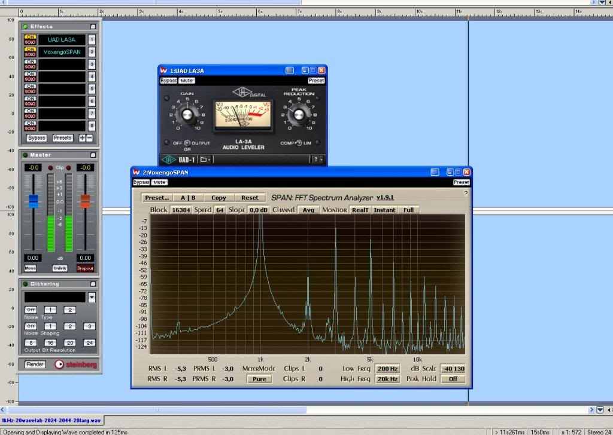The height and width of the screenshot is (435, 613).
Task: Toggle ON for UAD LA3A effect slot
Action: click(x=30, y=36)
